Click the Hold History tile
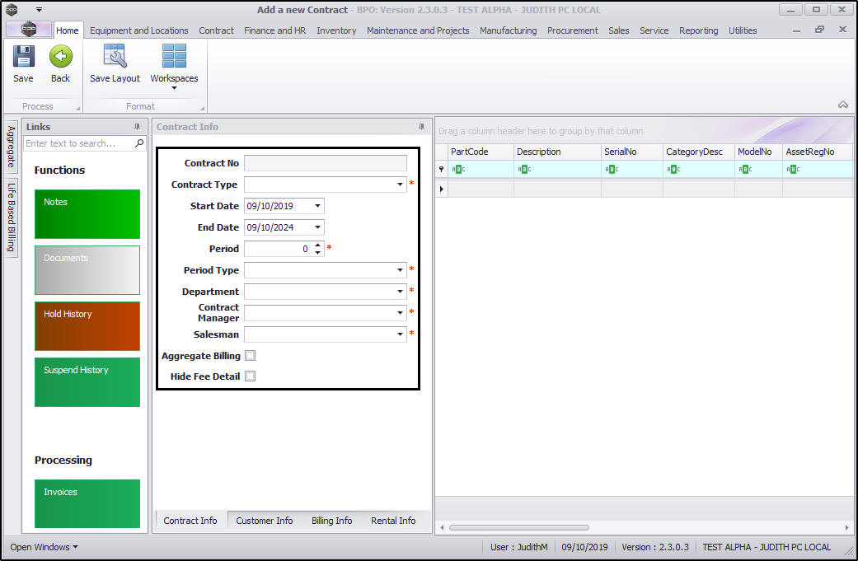This screenshot has height=561, width=858. [87, 325]
